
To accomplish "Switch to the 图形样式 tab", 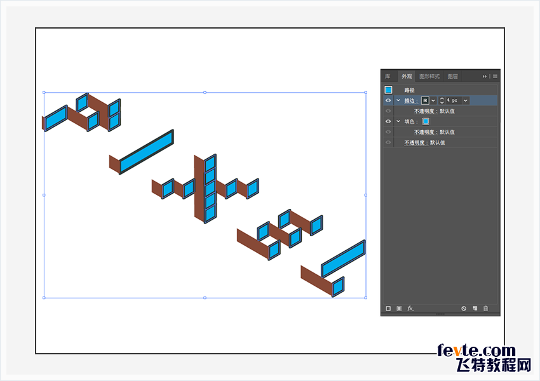I will pos(429,76).
